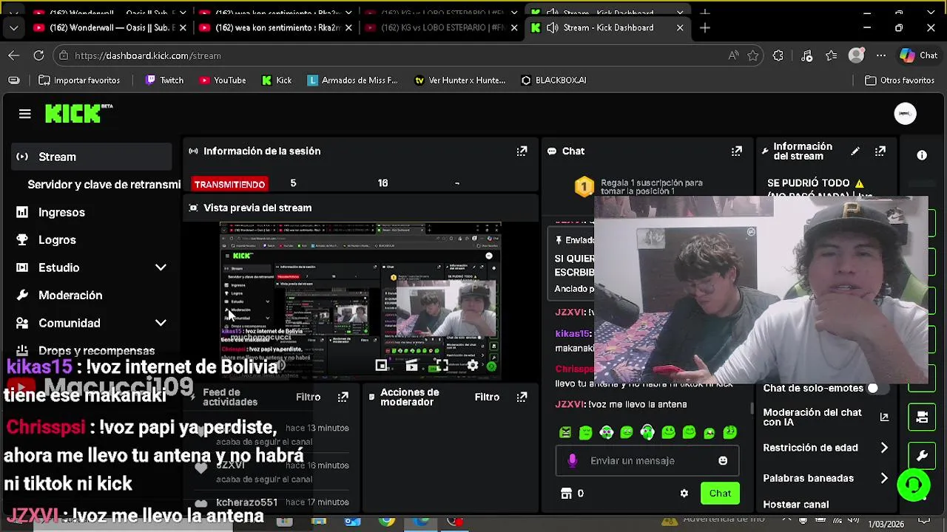Screen dimensions: 947x532
Task: Send message with green Chat button
Action: click(x=720, y=494)
